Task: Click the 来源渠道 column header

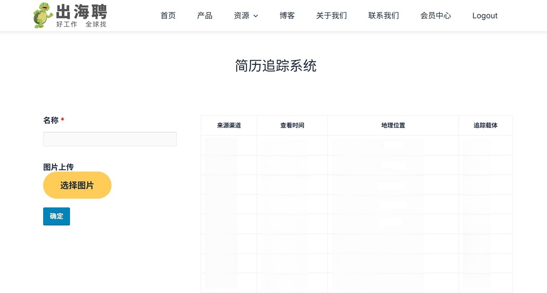Action: point(229,126)
